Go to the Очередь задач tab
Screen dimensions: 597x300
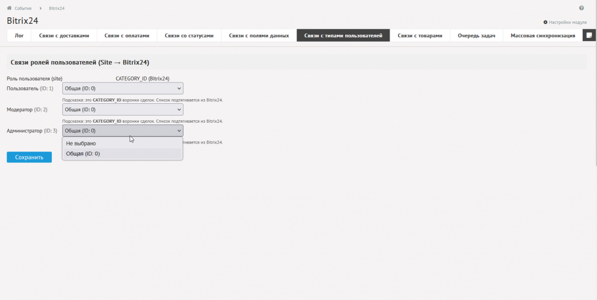click(476, 35)
